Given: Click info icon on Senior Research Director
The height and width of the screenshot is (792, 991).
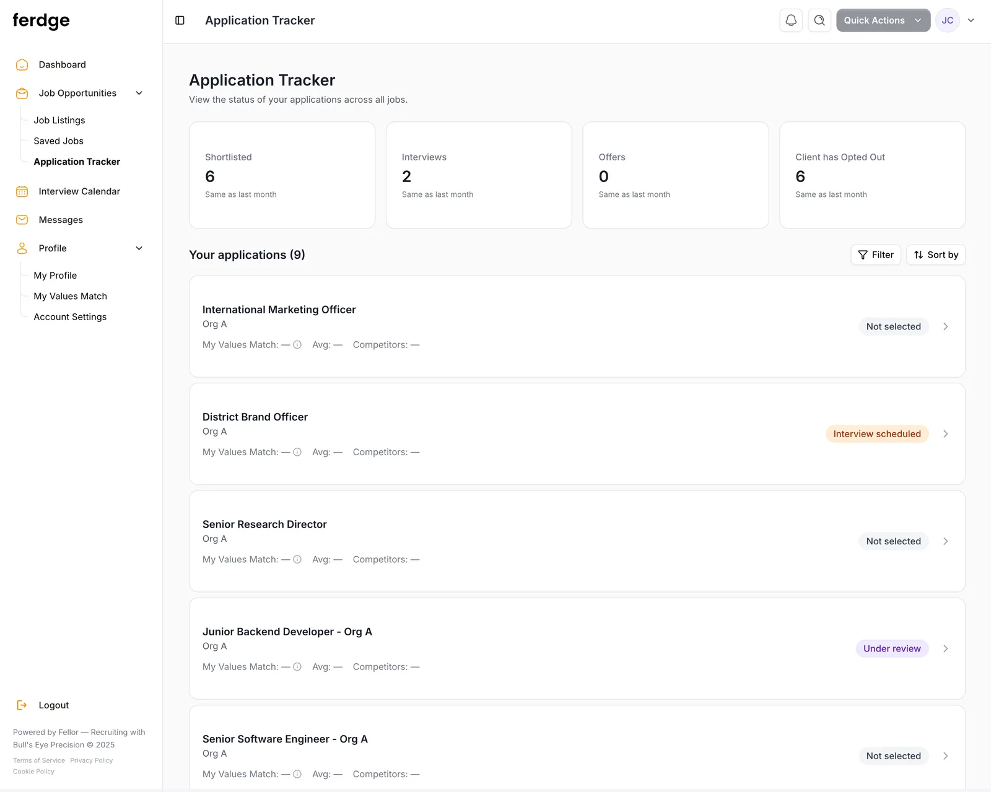Looking at the screenshot, I should click(297, 559).
